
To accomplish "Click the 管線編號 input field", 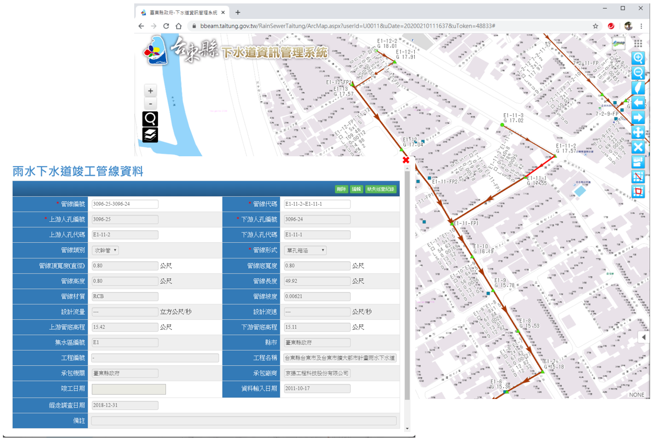I will (x=125, y=204).
